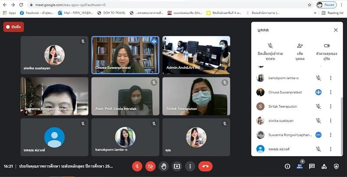This screenshot has width=347, height=177.
Task: Click the 16:21 meeting title text
Action: click(66, 167)
